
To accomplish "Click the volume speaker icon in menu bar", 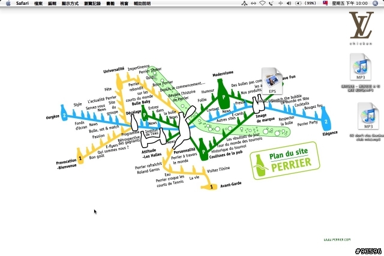I will pyautogui.click(x=289, y=3).
